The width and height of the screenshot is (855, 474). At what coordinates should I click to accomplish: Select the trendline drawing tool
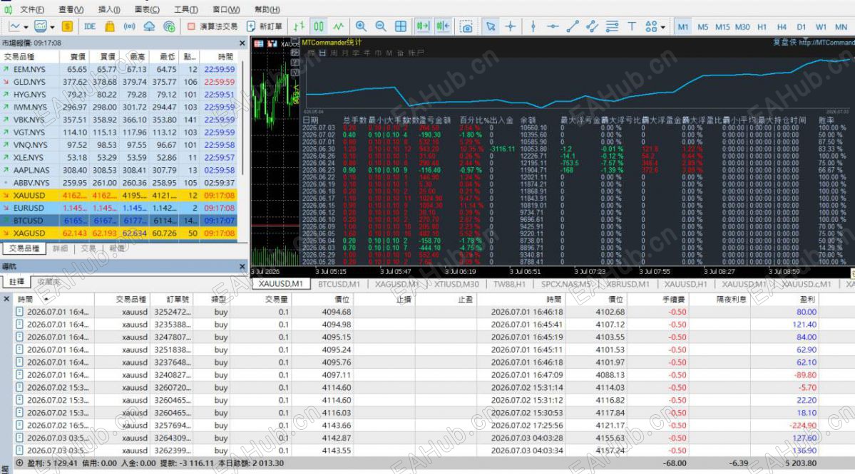click(573, 26)
